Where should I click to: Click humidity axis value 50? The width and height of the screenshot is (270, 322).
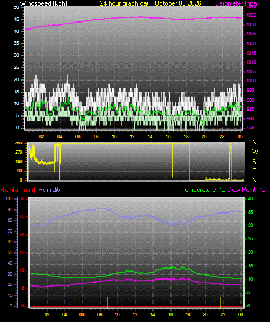click(x=10, y=252)
